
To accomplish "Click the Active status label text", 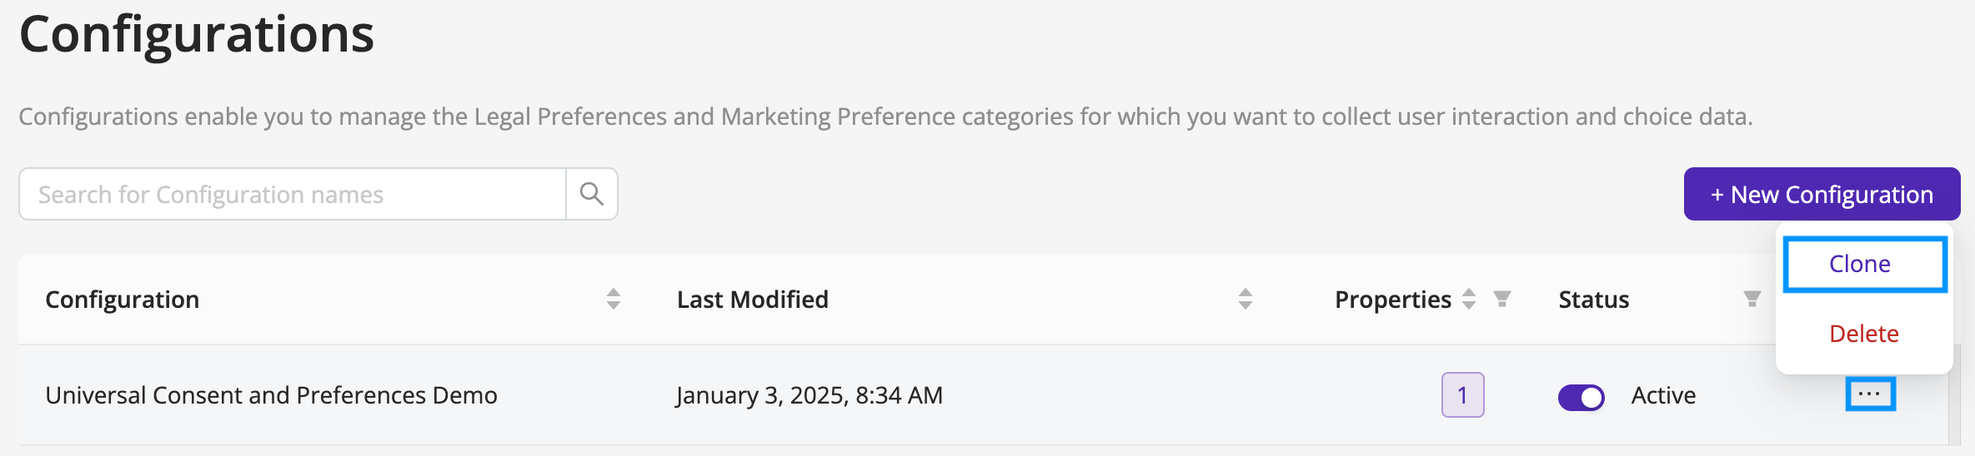I will point(1663,395).
